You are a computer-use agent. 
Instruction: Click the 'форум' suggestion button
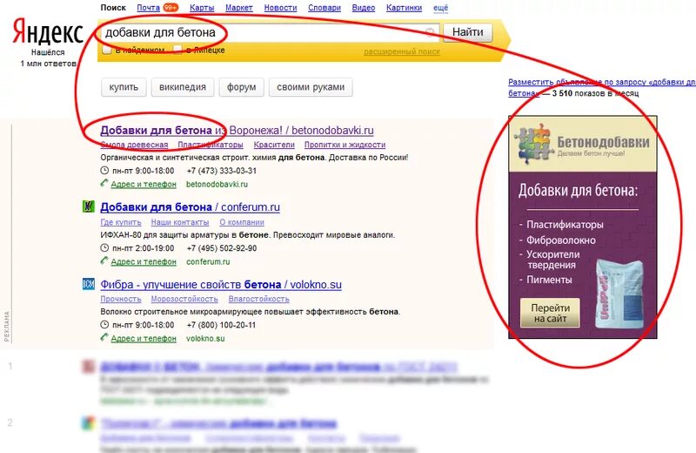[242, 87]
